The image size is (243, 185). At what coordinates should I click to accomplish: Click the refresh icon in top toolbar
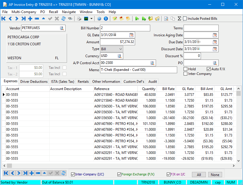tap(63, 19)
